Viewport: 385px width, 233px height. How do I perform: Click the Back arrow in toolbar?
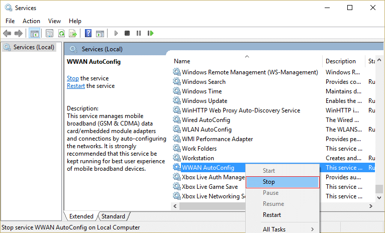click(x=7, y=34)
